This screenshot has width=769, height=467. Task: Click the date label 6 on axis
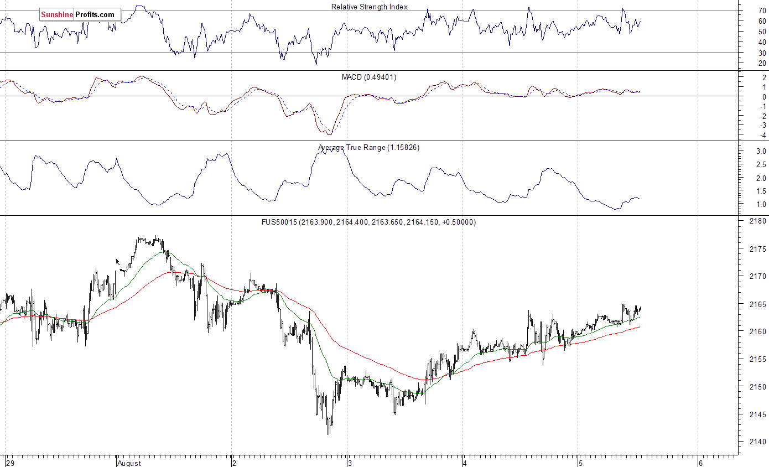coord(701,463)
